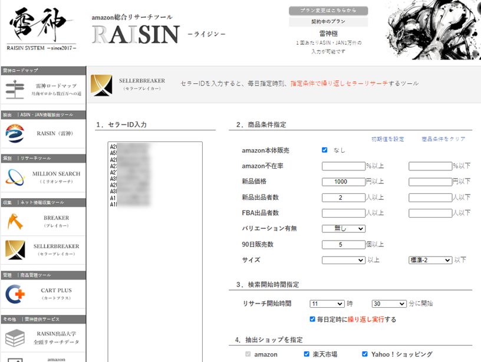Image resolution: width=481 pixels, height=362 pixels.
Task: Click the disabled amazon shop checkbox
Action: [248, 354]
